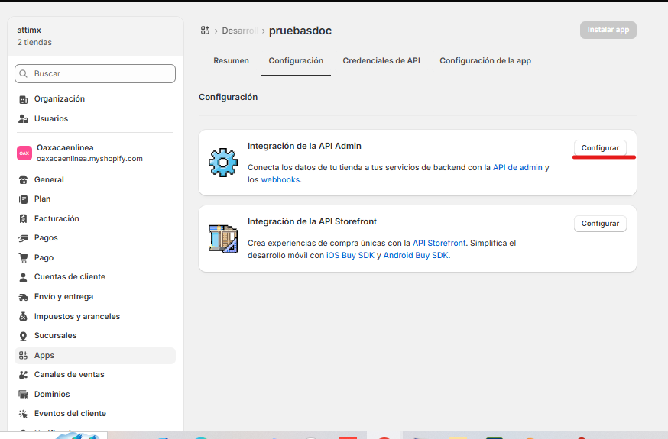The width and height of the screenshot is (668, 439).
Task: Click the General storefront icon
Action: [x=24, y=180]
